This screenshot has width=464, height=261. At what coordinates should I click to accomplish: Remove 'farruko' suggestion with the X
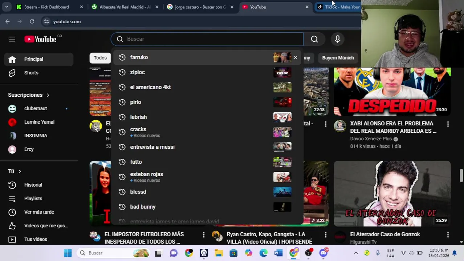coord(295,57)
